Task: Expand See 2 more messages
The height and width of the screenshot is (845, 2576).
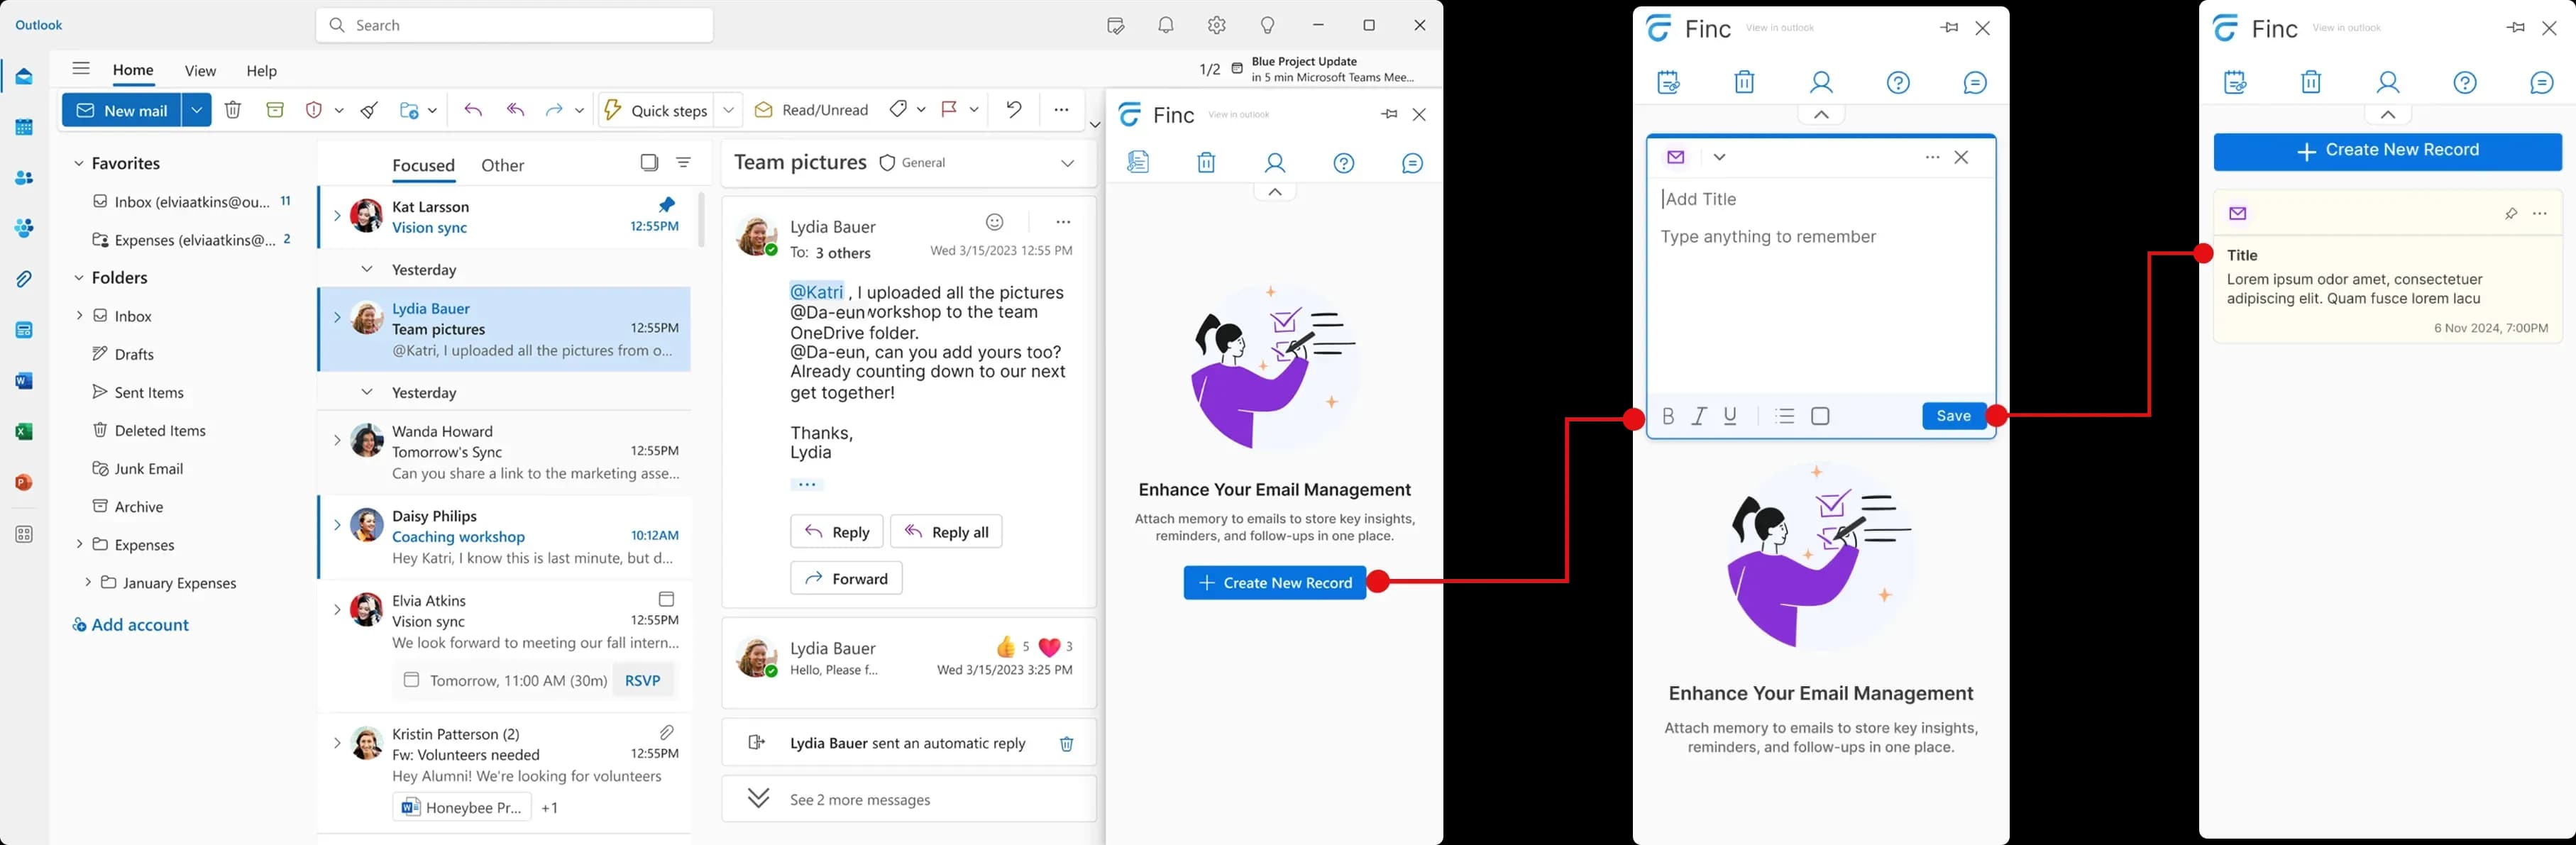Action: point(909,799)
